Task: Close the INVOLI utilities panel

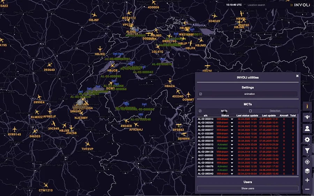Action: 297,76
